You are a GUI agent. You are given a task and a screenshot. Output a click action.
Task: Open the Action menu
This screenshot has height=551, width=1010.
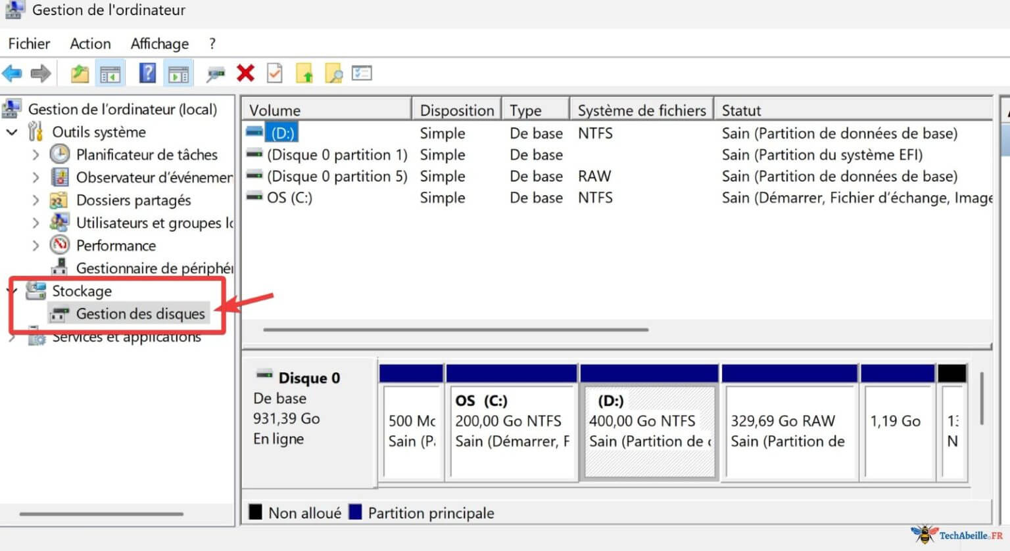point(89,43)
